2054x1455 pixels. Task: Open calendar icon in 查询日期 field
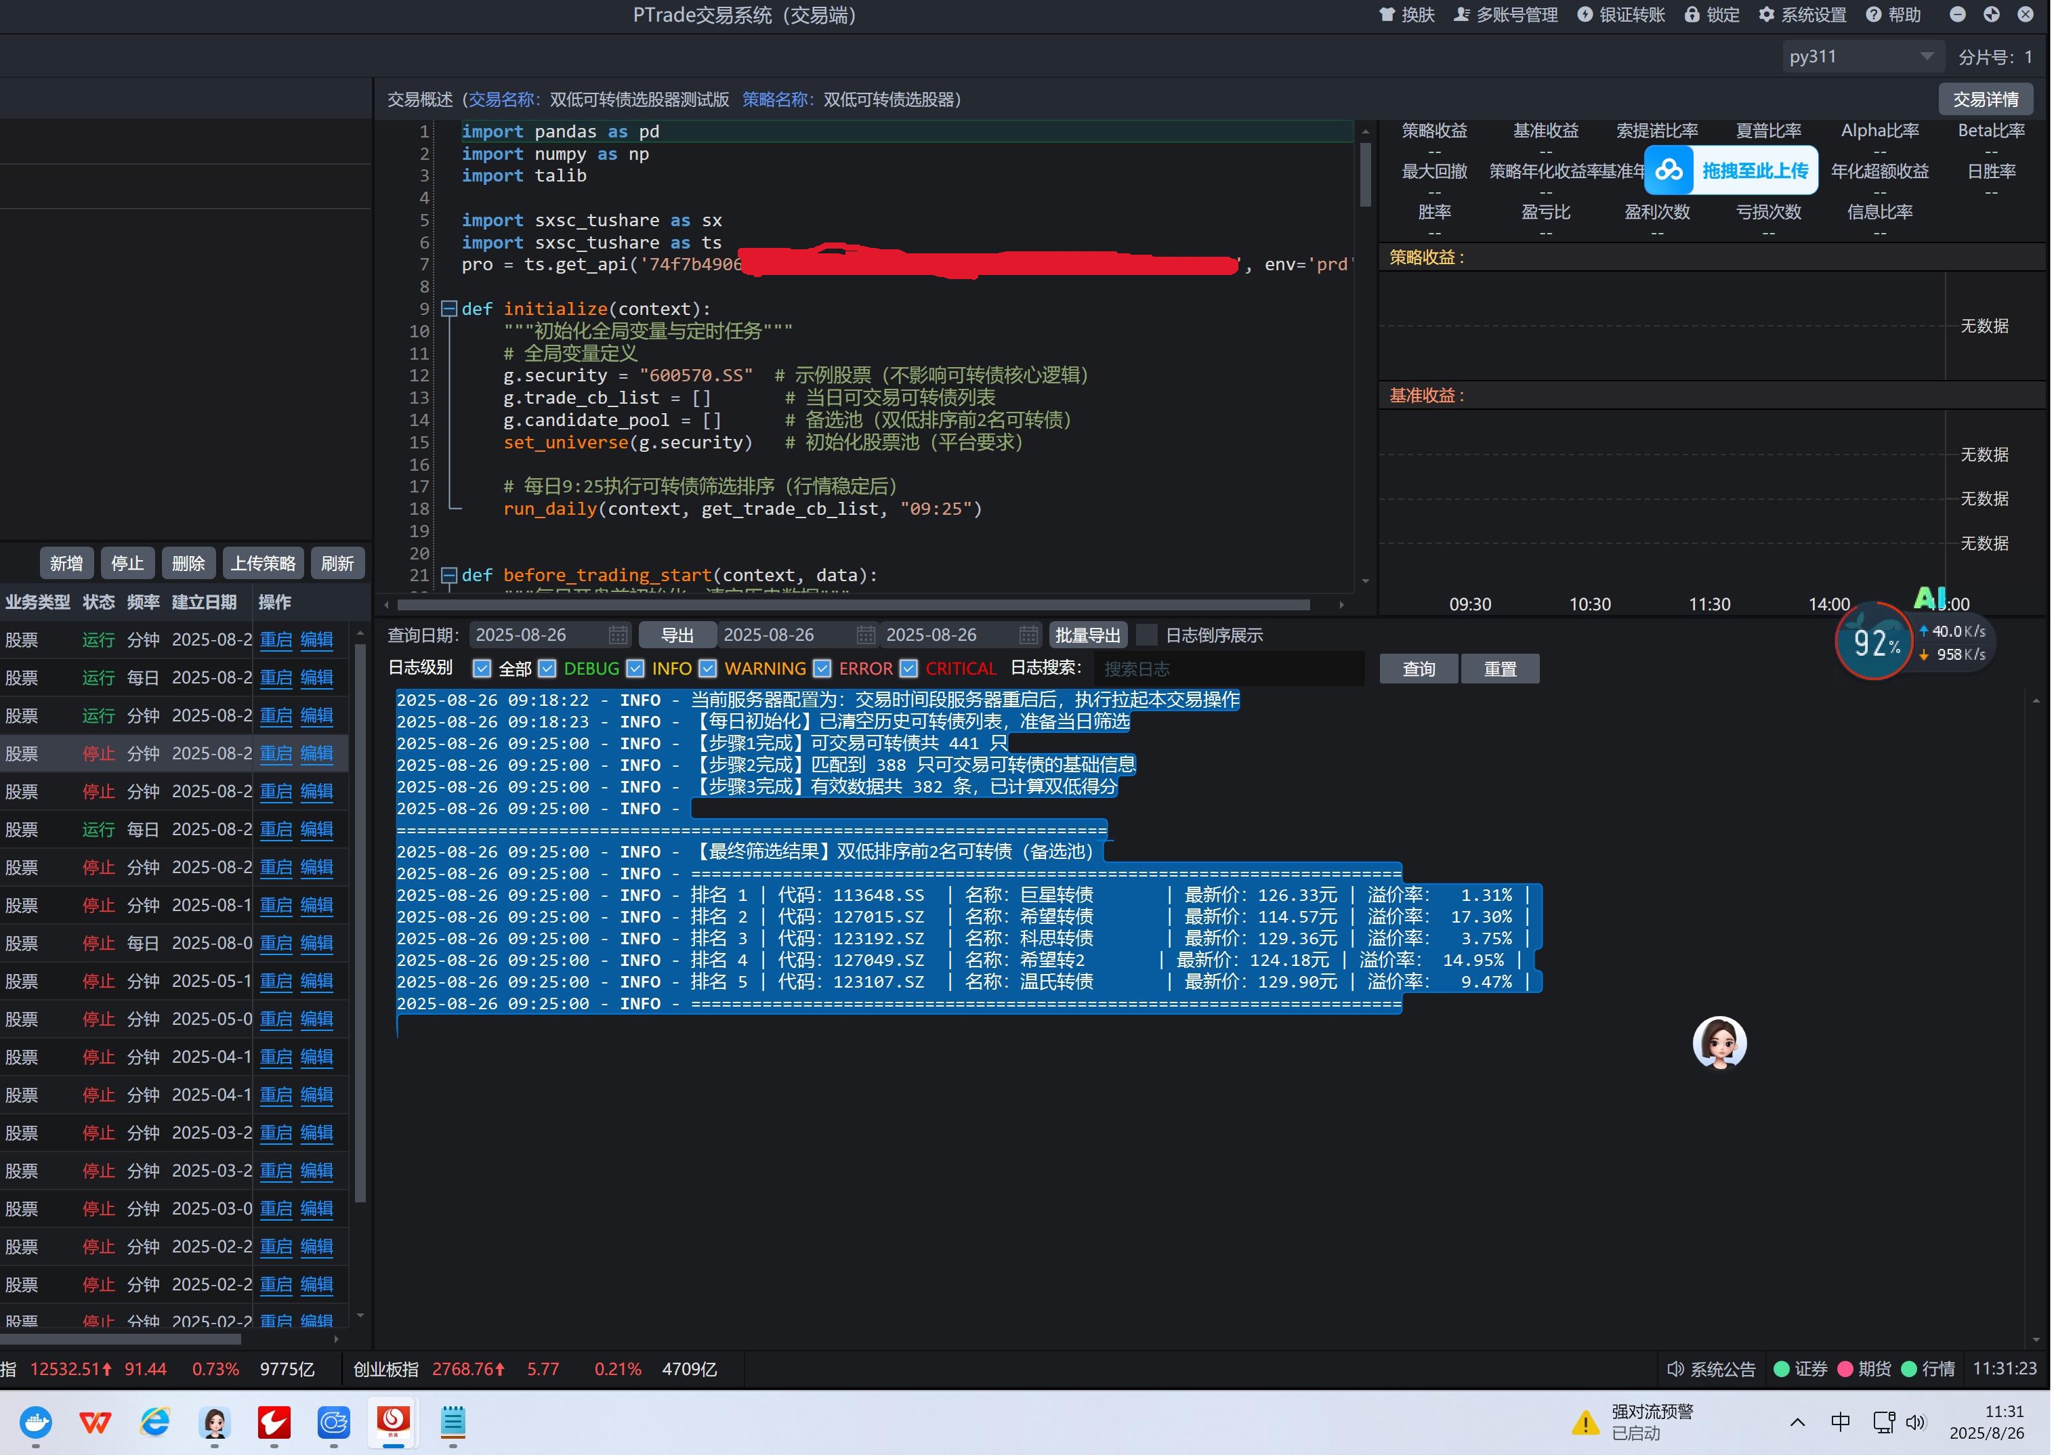(x=618, y=635)
